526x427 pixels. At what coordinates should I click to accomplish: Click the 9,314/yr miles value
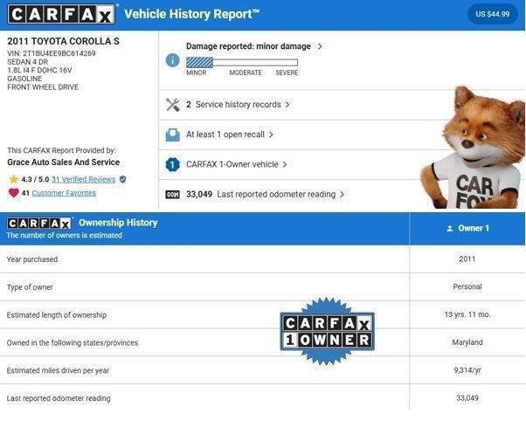click(x=467, y=370)
